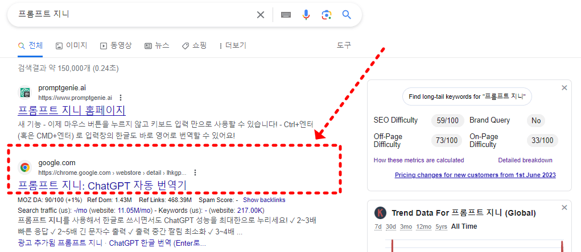Click the 59/100 SEO Difficulty value
Viewport: 581px width, 252px height.
click(447, 120)
